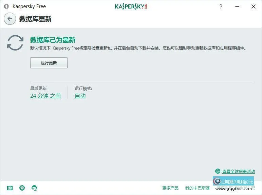Go back using the arrow button
Viewport: 262px width, 195px height.
click(x=10, y=19)
